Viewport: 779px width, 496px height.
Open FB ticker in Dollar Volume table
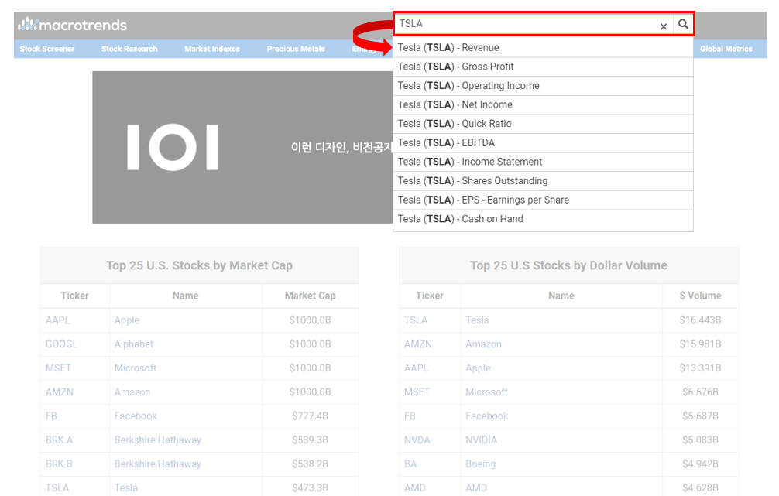[x=410, y=416]
